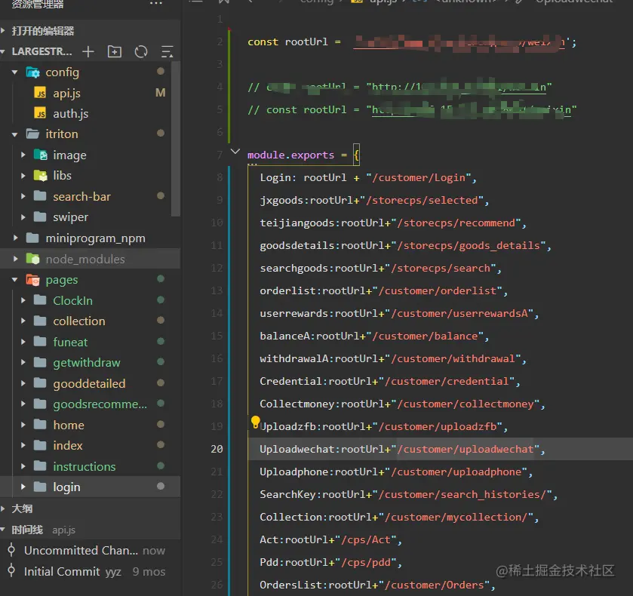Image resolution: width=633 pixels, height=596 pixels.
Task: Select the Uncommitted Changes timeline entry
Action: coord(90,551)
